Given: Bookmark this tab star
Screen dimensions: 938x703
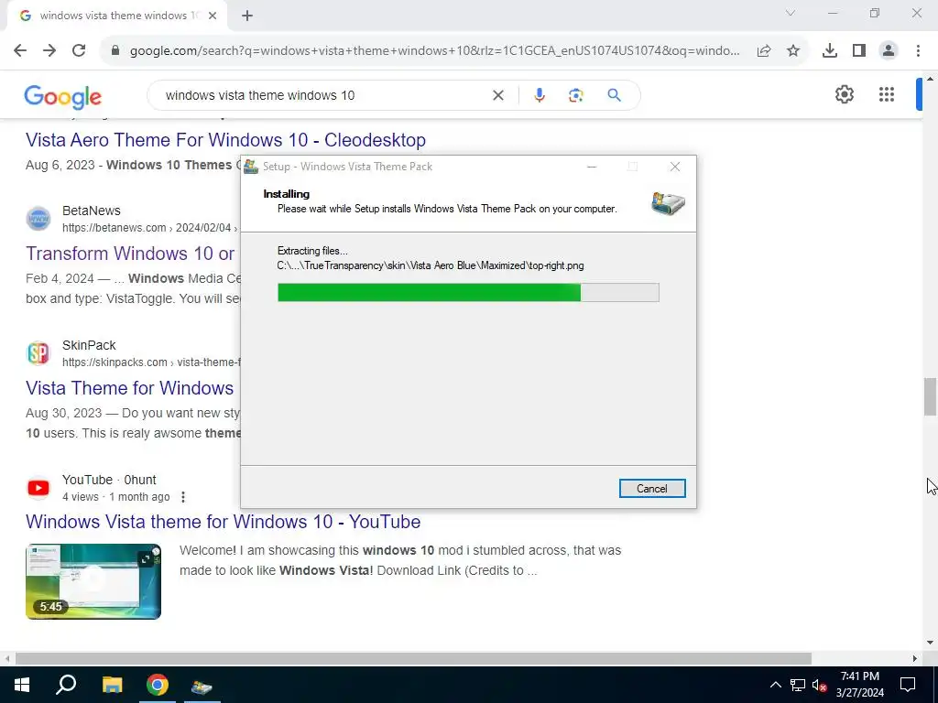Looking at the screenshot, I should click(x=793, y=51).
